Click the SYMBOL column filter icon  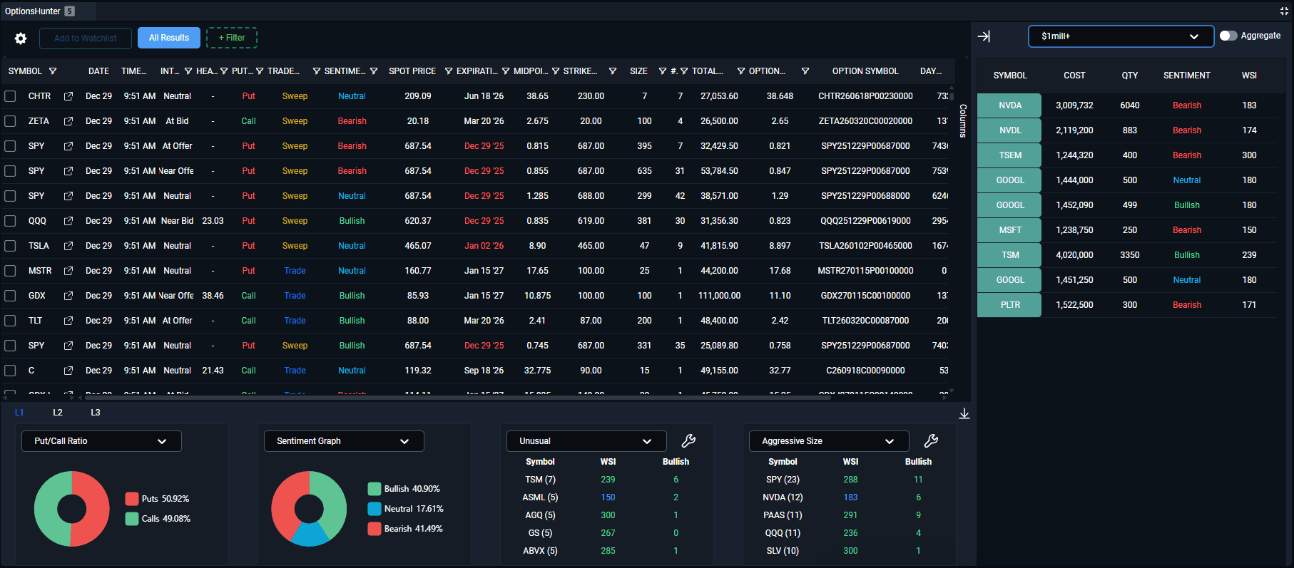coord(53,71)
